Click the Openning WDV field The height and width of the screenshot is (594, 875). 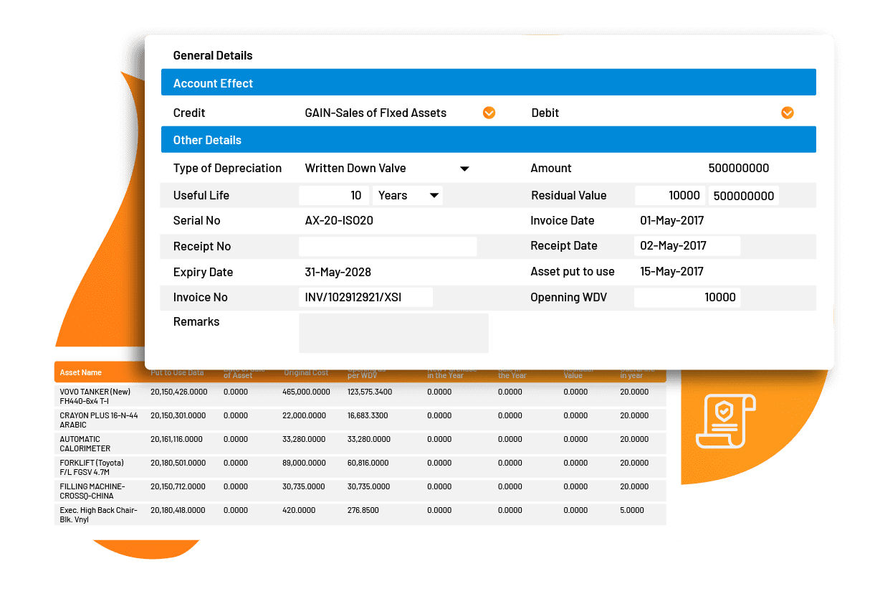click(687, 297)
